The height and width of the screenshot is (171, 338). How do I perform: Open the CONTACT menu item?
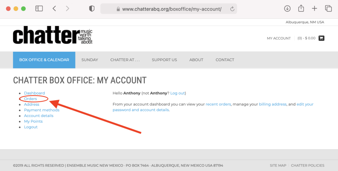pos(225,60)
